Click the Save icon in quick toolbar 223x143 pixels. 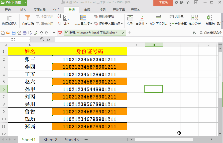[14, 33]
